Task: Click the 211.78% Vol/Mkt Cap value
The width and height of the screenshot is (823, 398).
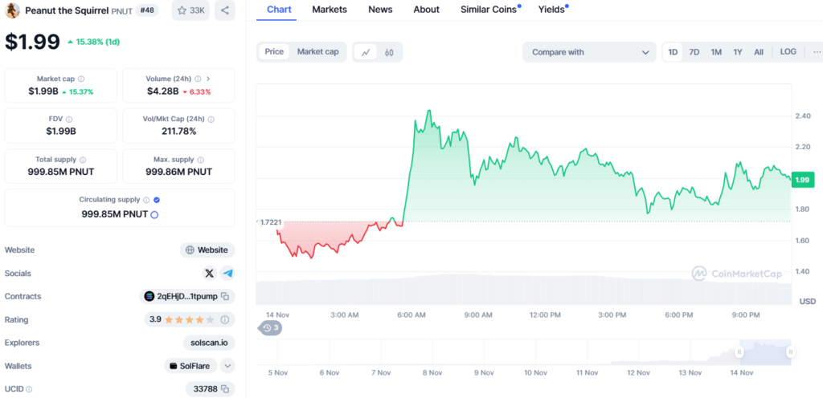Action: coord(179,132)
